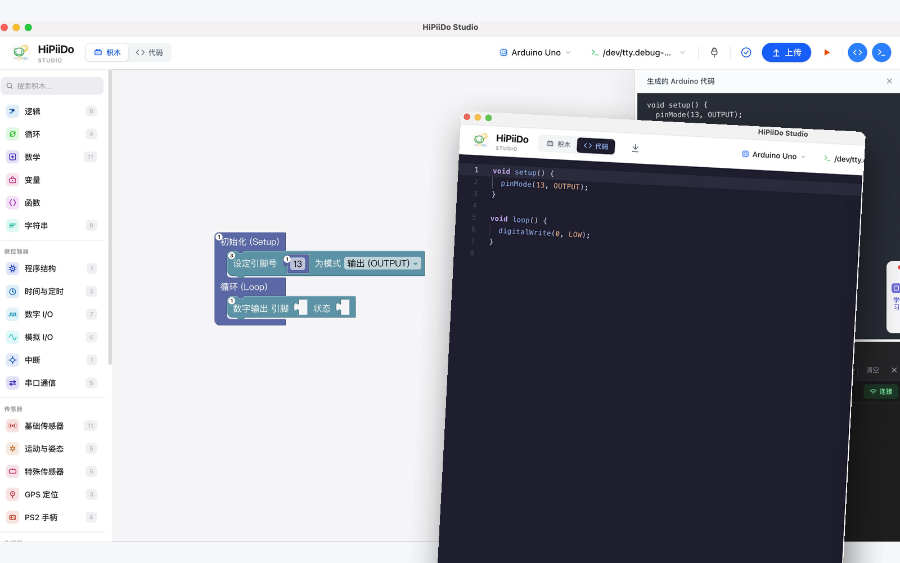
Task: Click the HiPiiDo logo in main window
Action: [21, 52]
